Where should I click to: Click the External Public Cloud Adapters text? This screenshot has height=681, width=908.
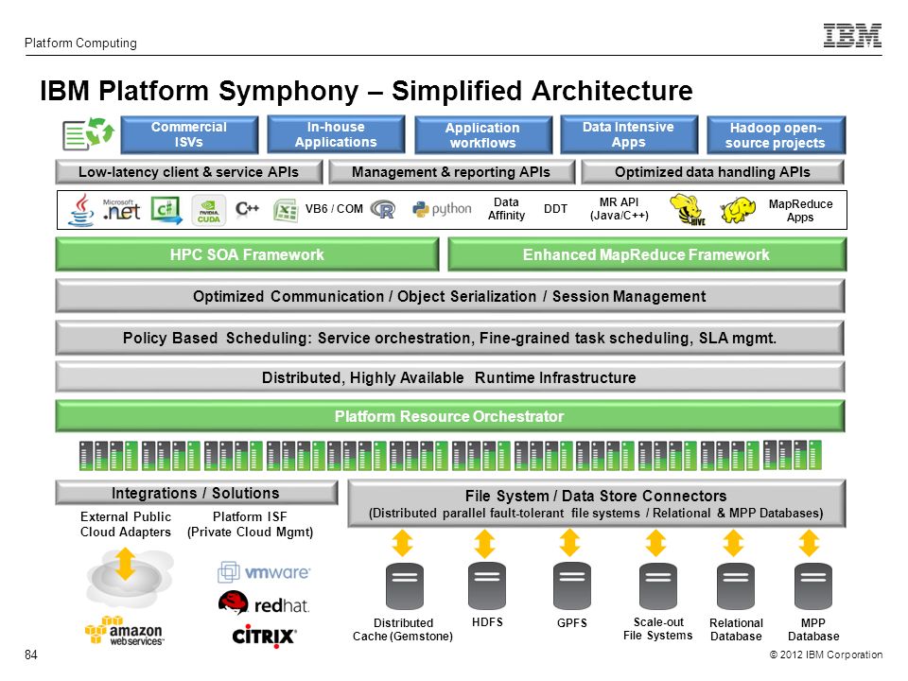(x=126, y=524)
